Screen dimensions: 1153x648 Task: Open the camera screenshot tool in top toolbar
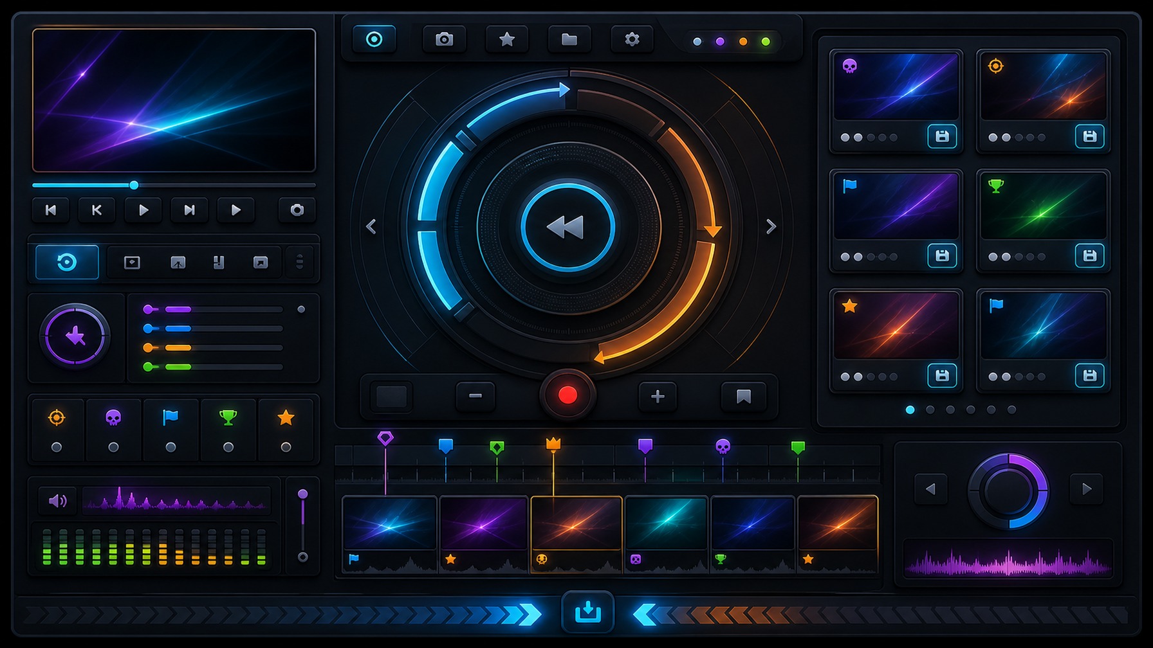[444, 39]
